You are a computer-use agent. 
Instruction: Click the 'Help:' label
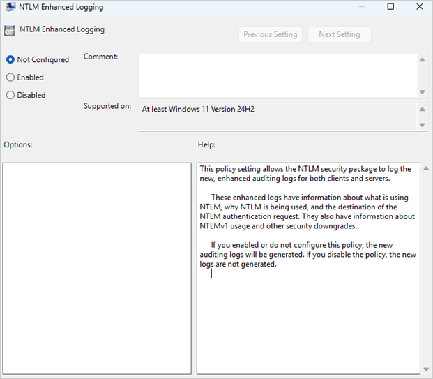pos(206,145)
